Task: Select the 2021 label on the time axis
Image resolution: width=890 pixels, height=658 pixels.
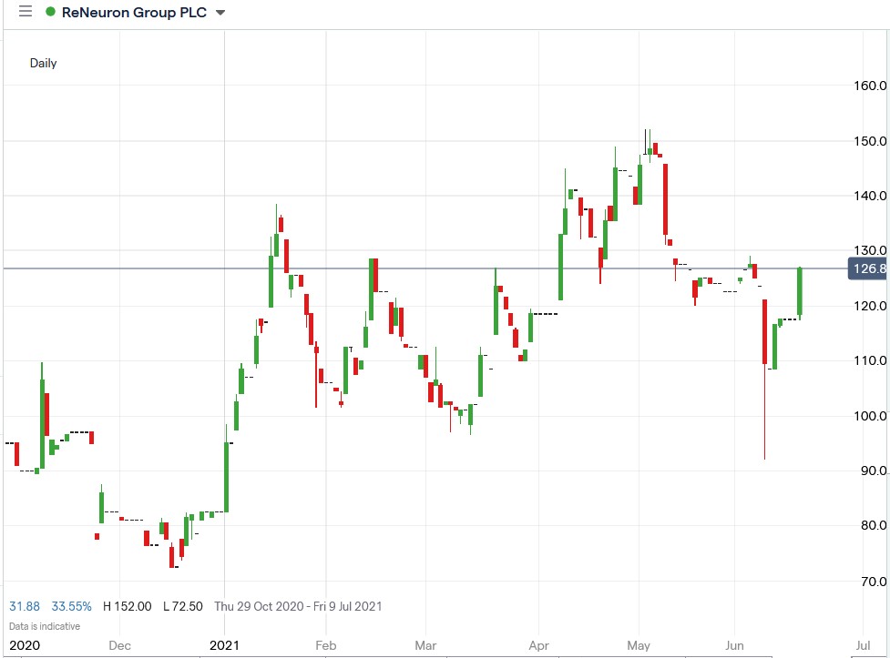Action: point(225,644)
